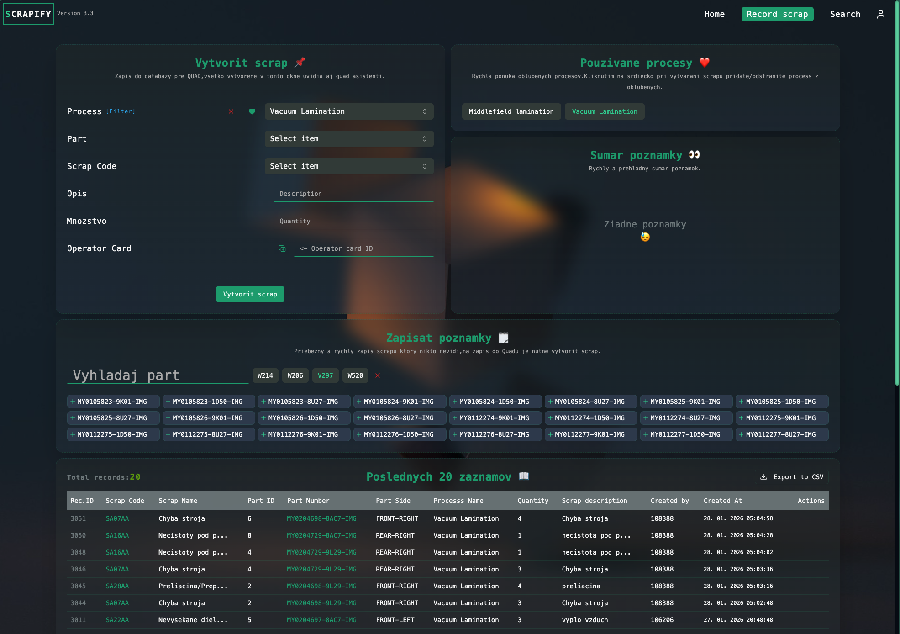900x634 pixels.
Task: Add part MY0112274-1D50-IMG chip
Action: [x=591, y=418]
